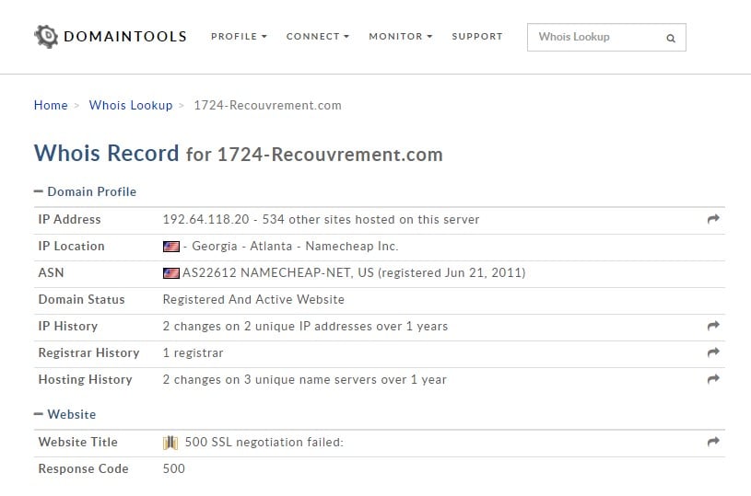Click the Response Code row label
The image size is (751, 496).
tap(83, 468)
